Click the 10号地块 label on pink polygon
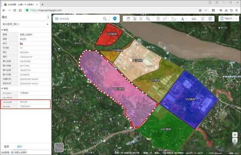This screenshot has height=155, width=241. (119, 89)
